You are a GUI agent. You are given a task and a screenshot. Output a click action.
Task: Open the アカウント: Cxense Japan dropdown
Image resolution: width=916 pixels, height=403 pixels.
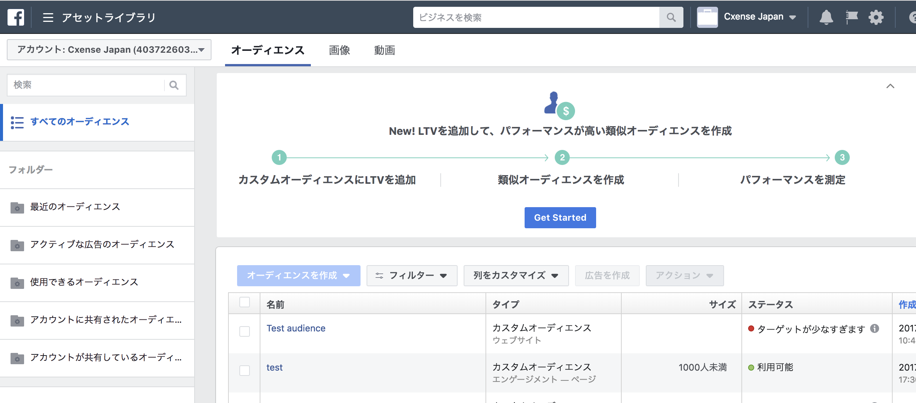109,50
